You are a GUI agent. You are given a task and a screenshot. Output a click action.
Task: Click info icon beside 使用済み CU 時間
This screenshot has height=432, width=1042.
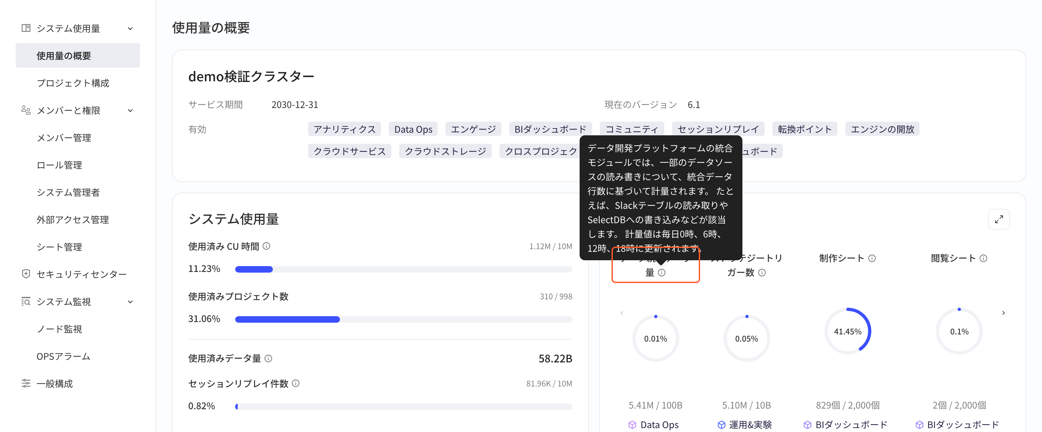click(x=267, y=246)
